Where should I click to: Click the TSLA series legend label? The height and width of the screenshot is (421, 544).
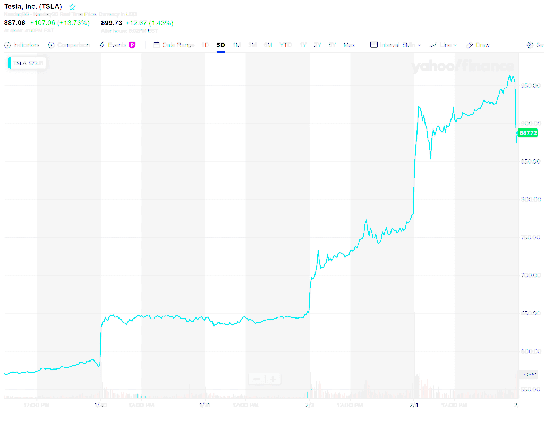pos(28,63)
